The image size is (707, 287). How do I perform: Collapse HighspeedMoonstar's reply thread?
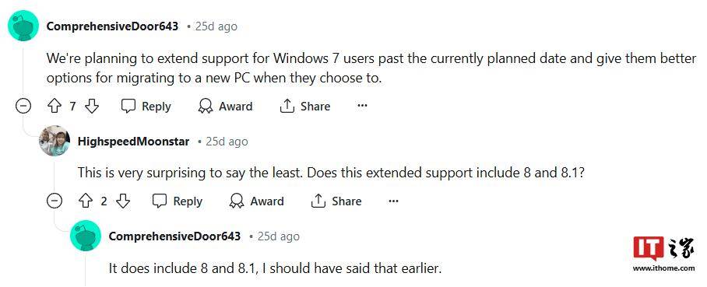[55, 201]
